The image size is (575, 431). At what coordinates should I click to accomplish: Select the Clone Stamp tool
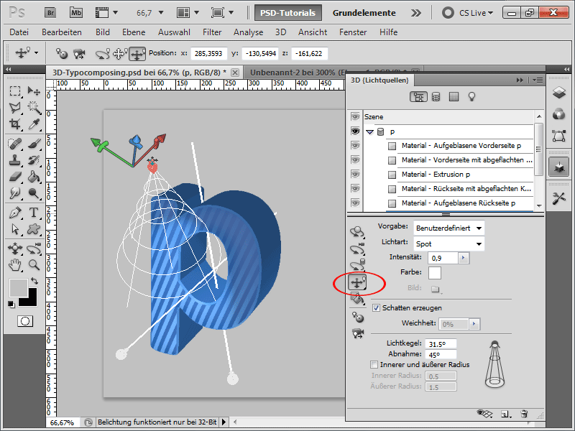(x=14, y=160)
